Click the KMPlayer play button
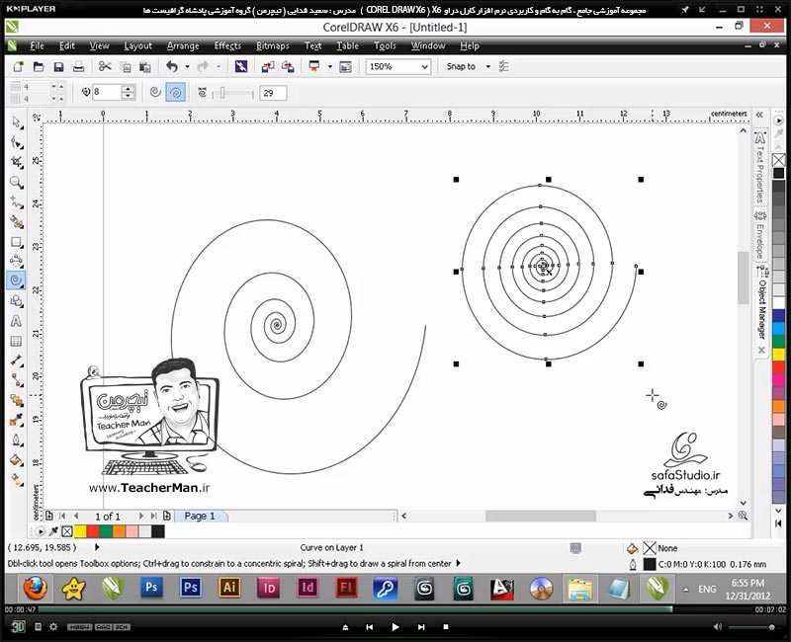The image size is (791, 642). click(395, 627)
